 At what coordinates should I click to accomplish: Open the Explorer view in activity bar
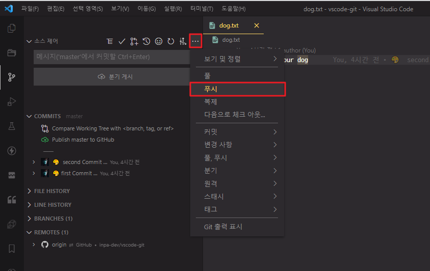[x=12, y=28]
